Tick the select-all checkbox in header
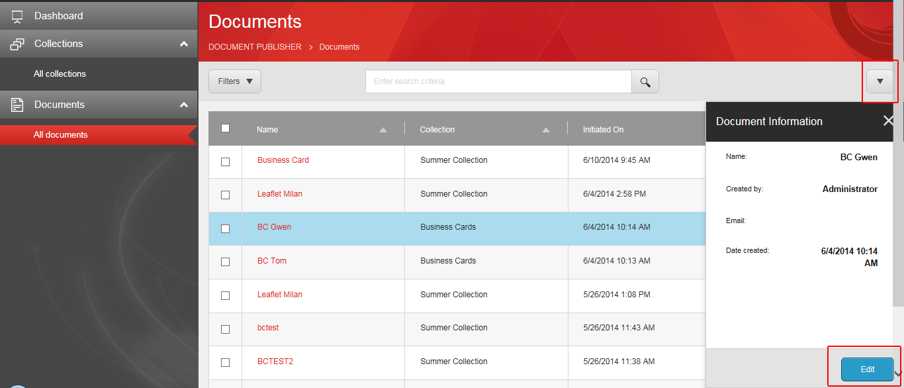 click(x=225, y=128)
